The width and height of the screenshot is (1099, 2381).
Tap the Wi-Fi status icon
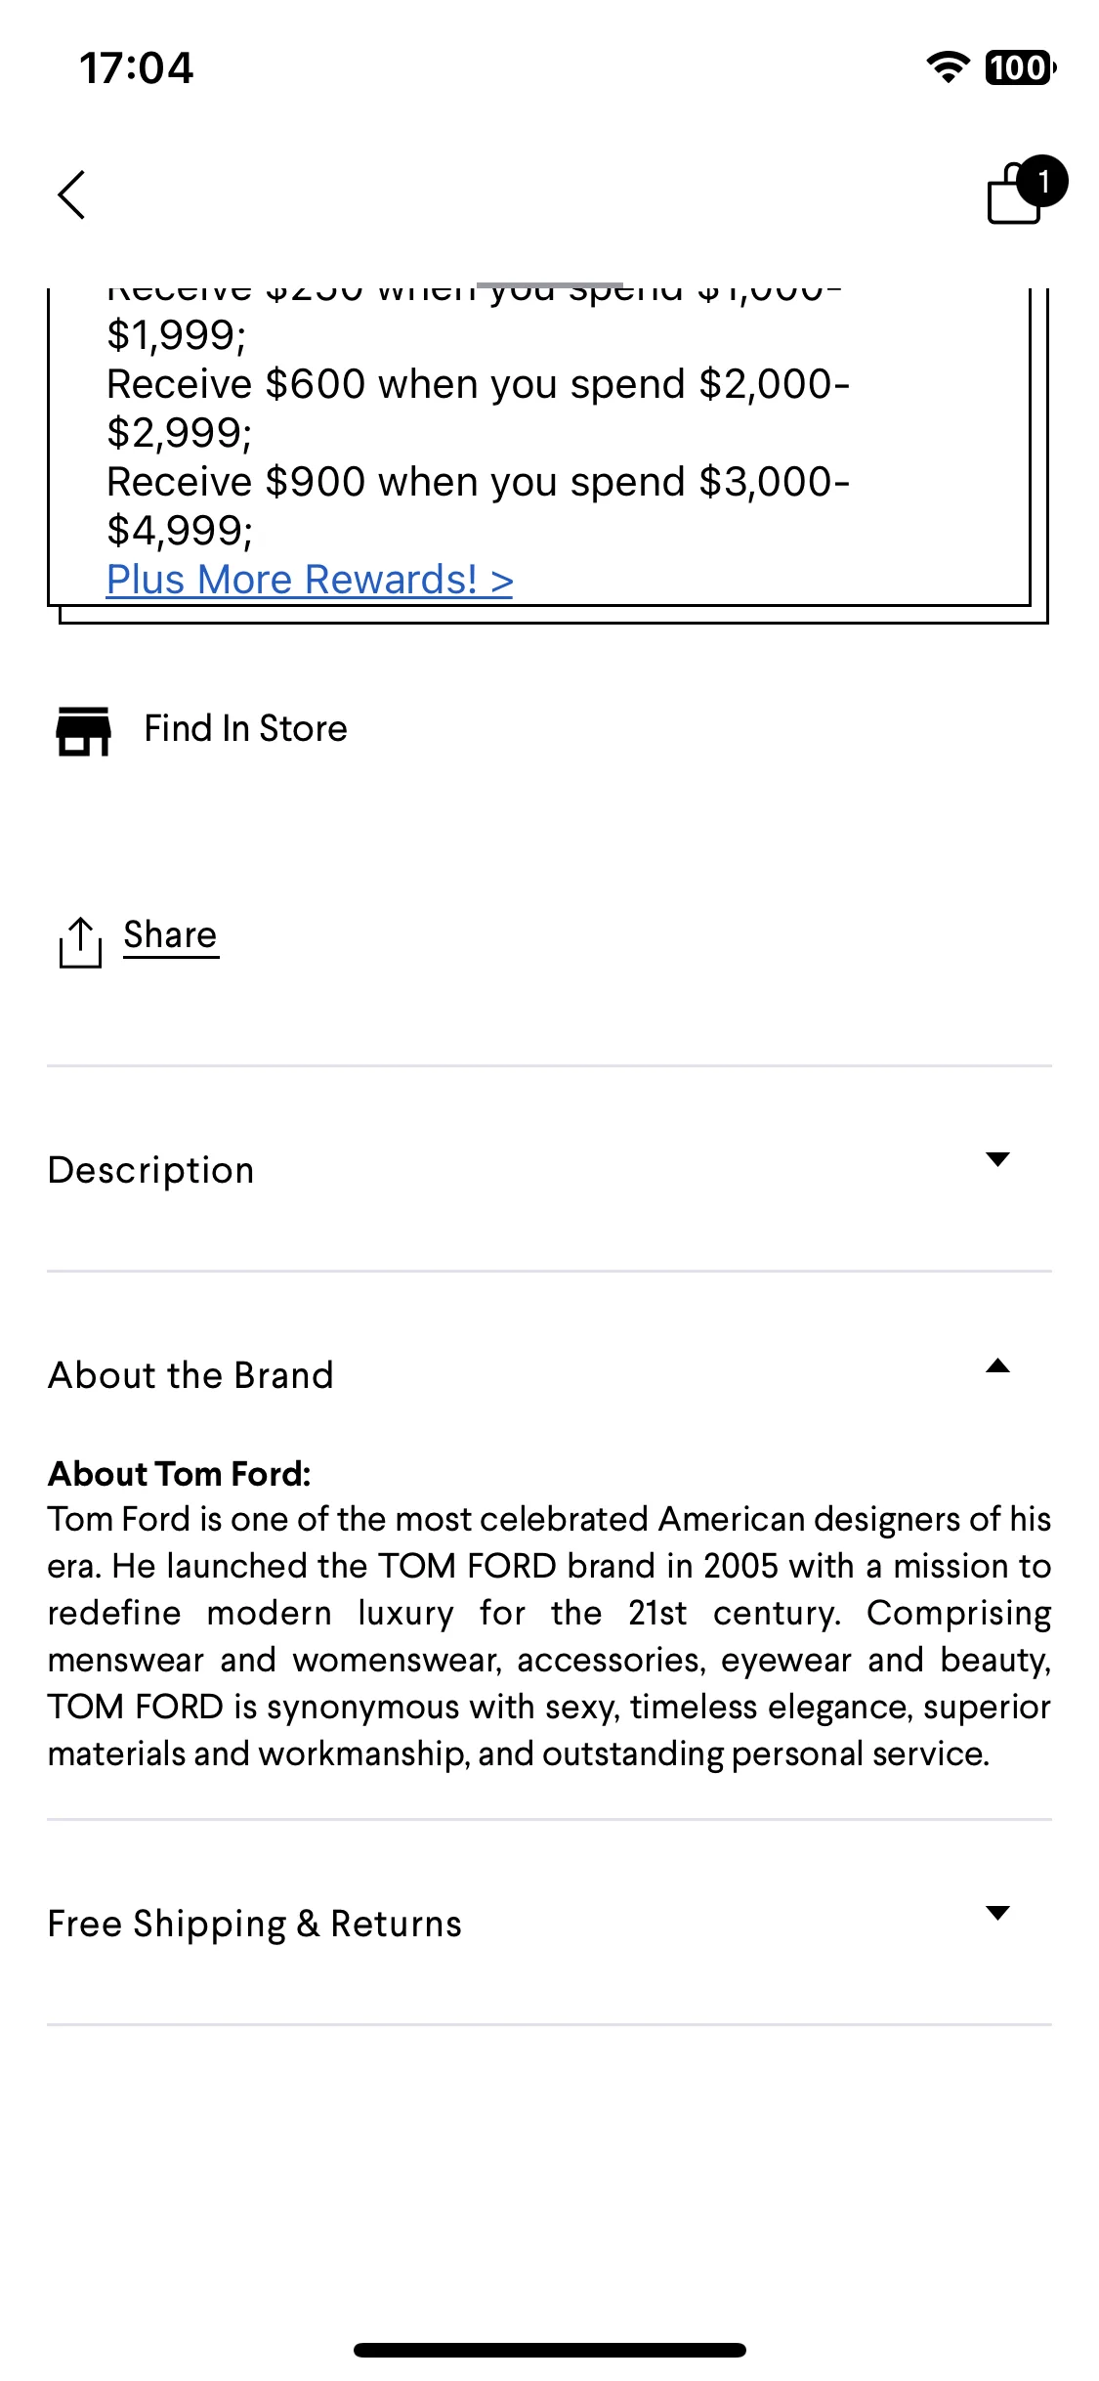948,67
